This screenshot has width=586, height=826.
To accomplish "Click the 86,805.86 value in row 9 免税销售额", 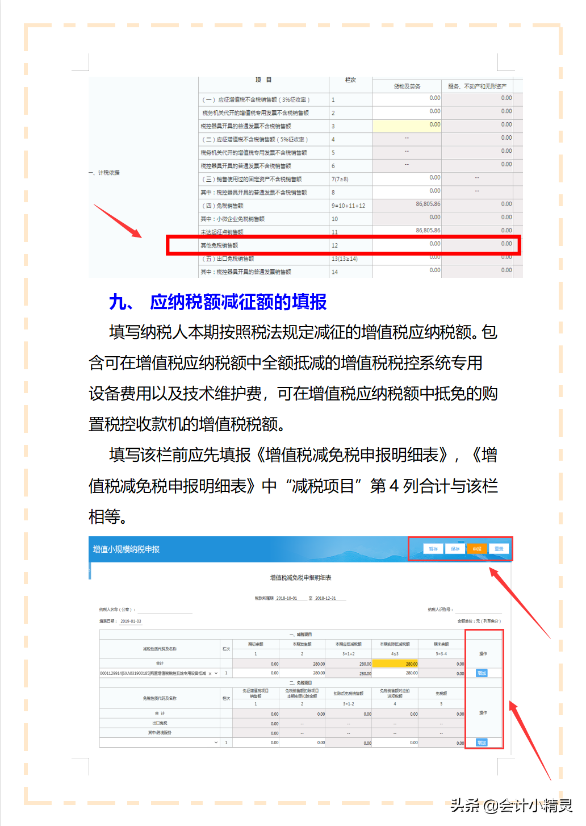I will tap(428, 203).
